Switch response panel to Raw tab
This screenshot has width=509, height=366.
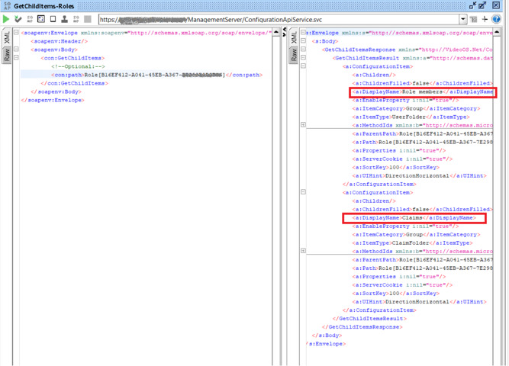click(x=294, y=55)
